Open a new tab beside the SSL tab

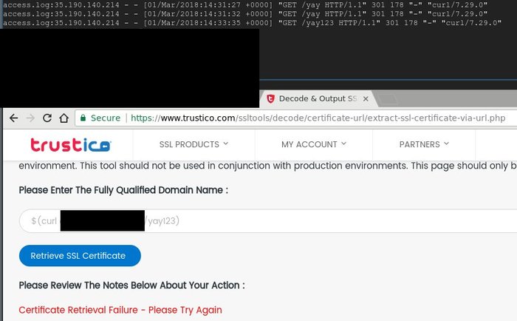[388, 99]
